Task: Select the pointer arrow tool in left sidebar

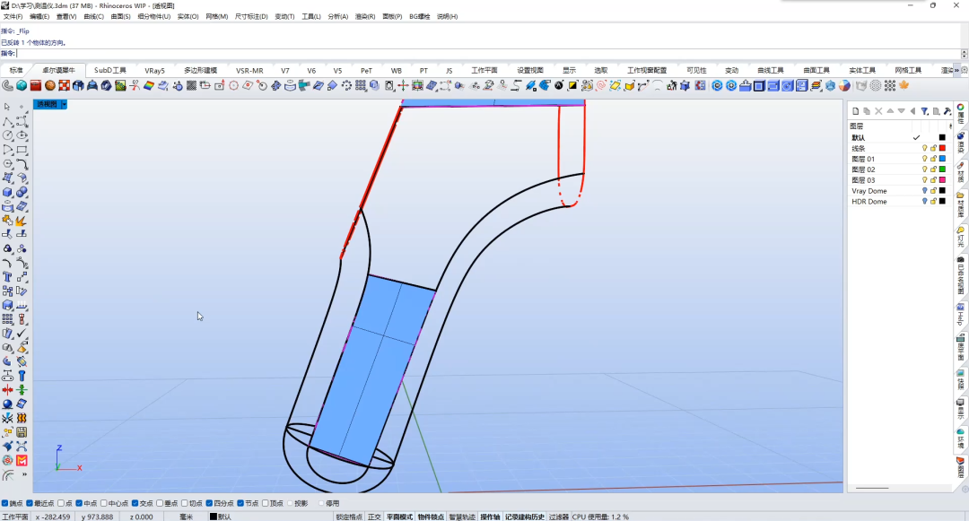Action: click(x=7, y=107)
